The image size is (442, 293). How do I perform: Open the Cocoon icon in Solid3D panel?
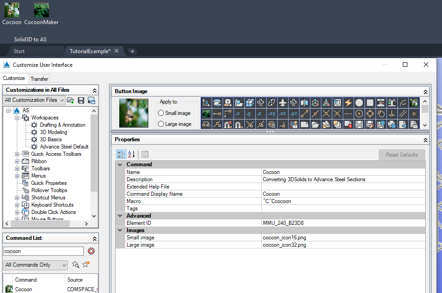point(12,14)
